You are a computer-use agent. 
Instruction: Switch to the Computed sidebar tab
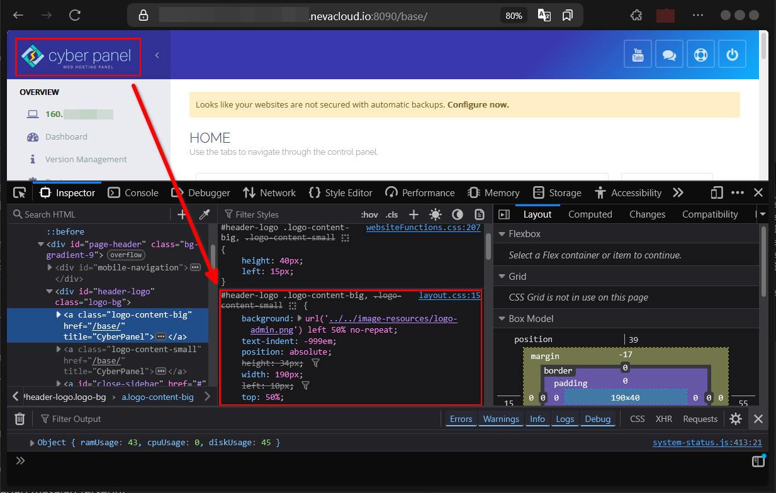(x=590, y=214)
